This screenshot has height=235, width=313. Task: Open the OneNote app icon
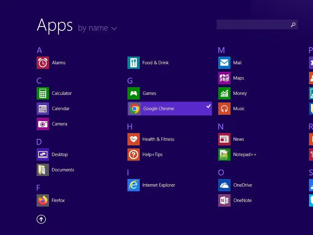coord(224,200)
